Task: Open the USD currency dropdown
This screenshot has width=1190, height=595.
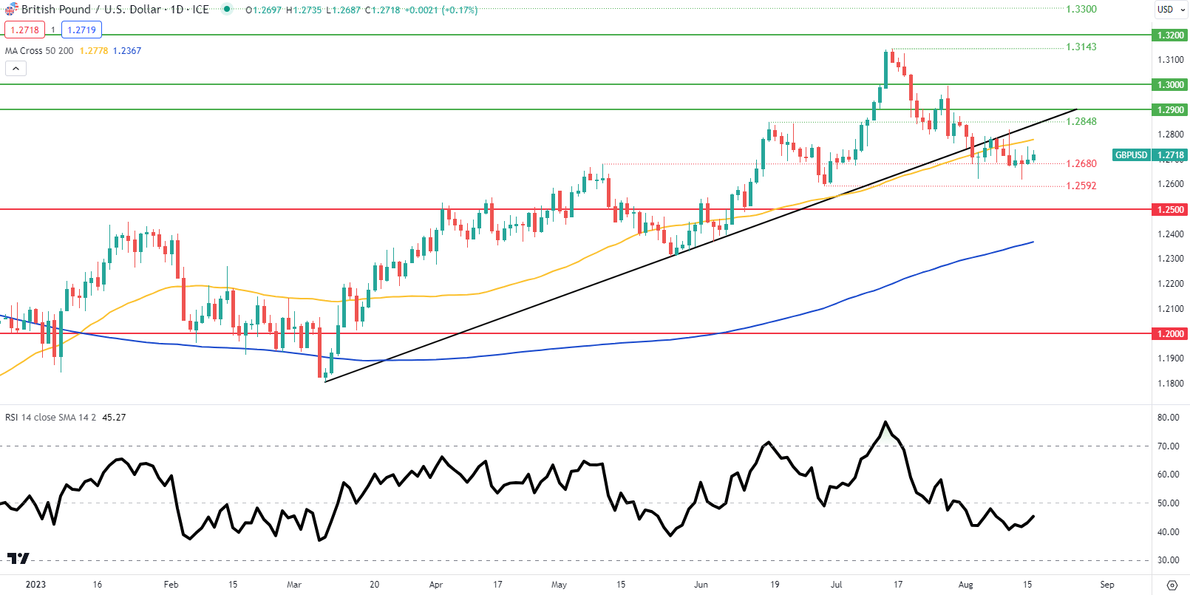Action: [x=1171, y=10]
